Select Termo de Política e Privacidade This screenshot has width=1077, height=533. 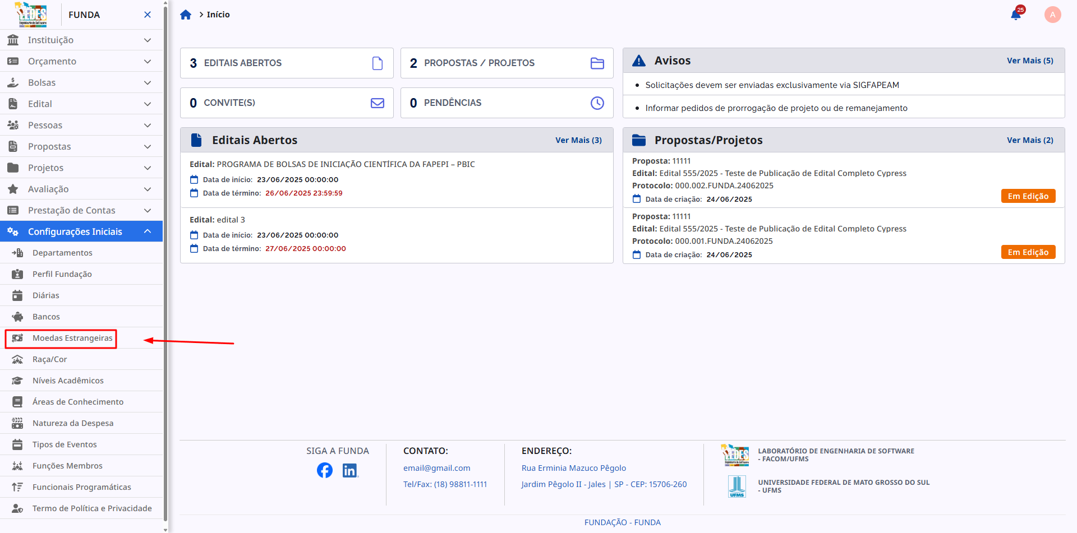pos(92,508)
